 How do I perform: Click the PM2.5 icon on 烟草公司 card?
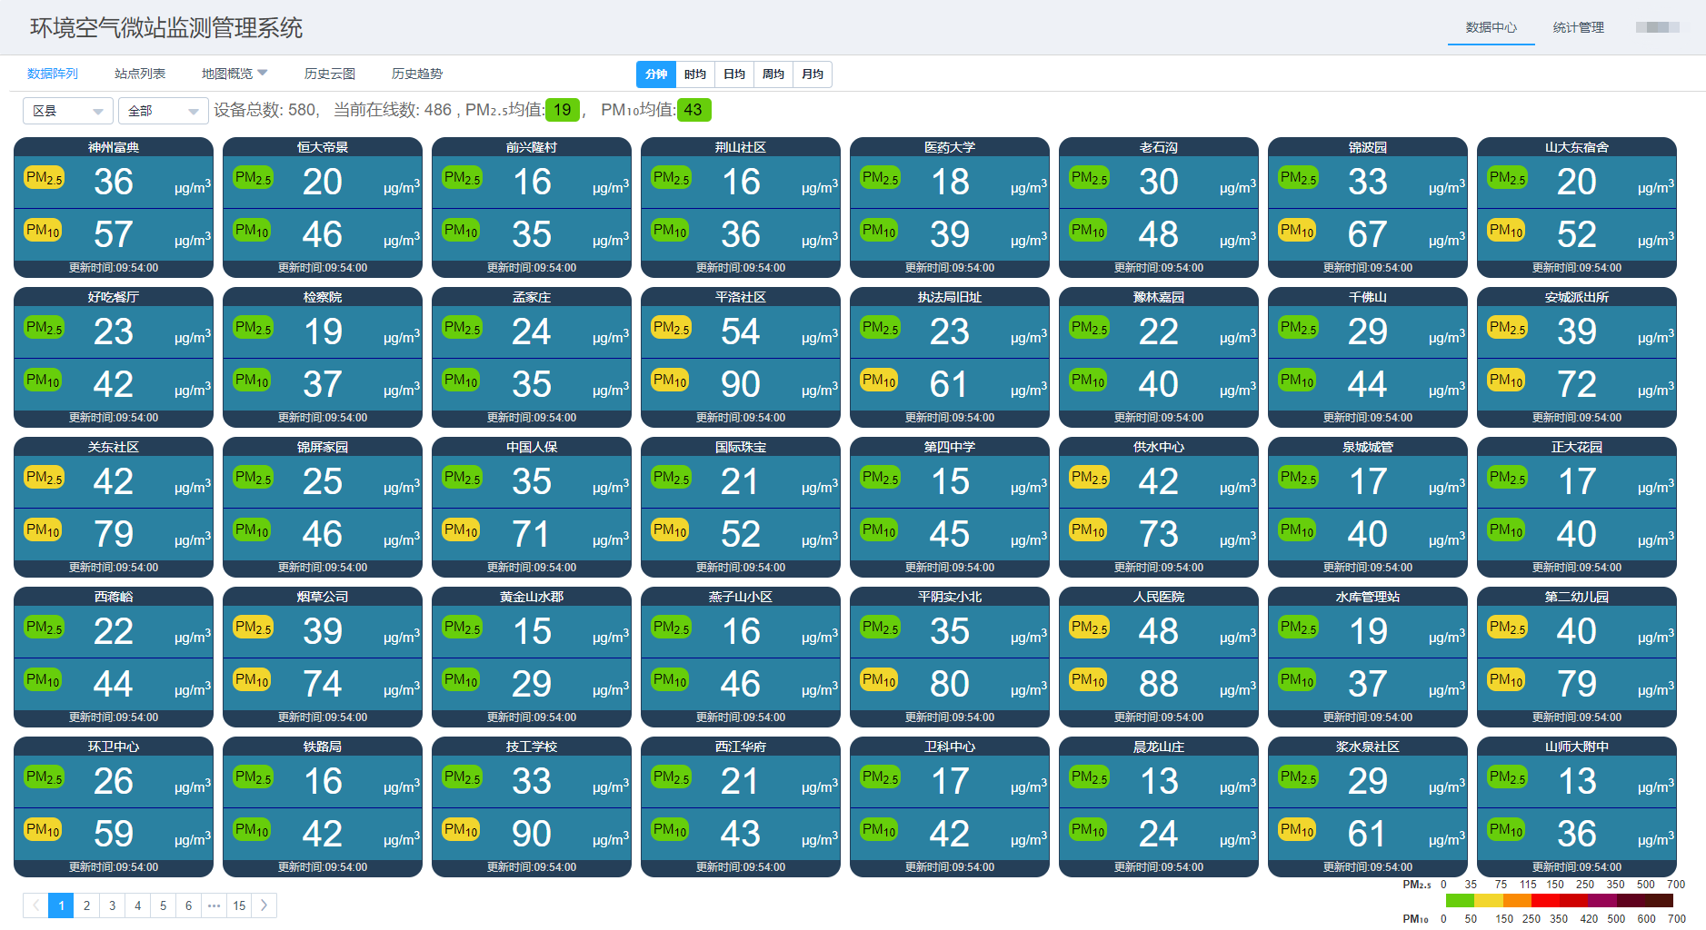(253, 627)
